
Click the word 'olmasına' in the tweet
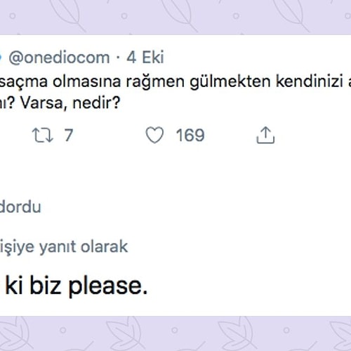87,81
